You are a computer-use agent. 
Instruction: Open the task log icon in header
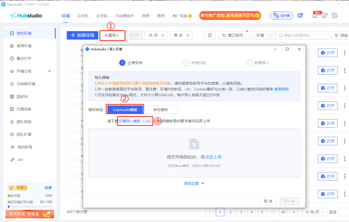point(335,16)
